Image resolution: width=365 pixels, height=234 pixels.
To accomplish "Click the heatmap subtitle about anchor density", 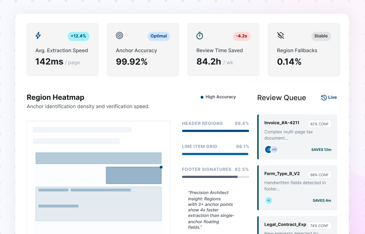I will (x=88, y=107).
